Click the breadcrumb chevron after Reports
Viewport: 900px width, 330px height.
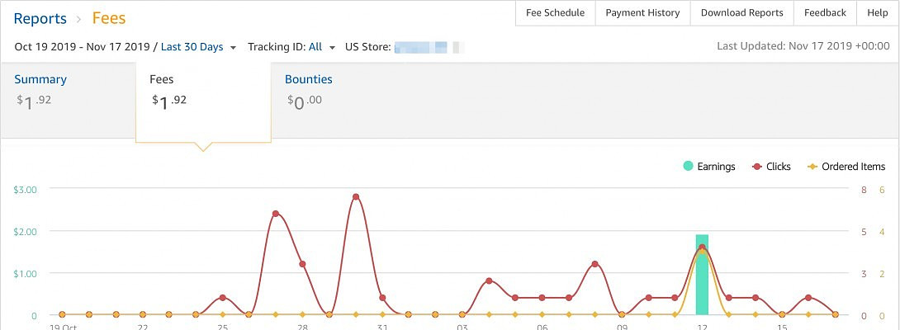(x=79, y=18)
